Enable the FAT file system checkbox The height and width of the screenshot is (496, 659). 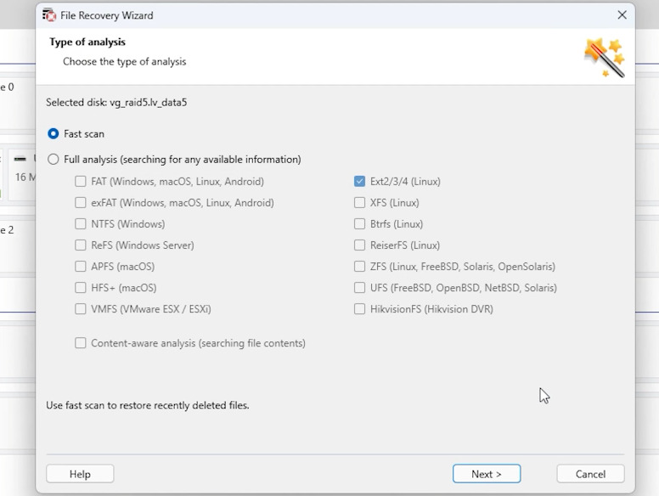point(81,181)
